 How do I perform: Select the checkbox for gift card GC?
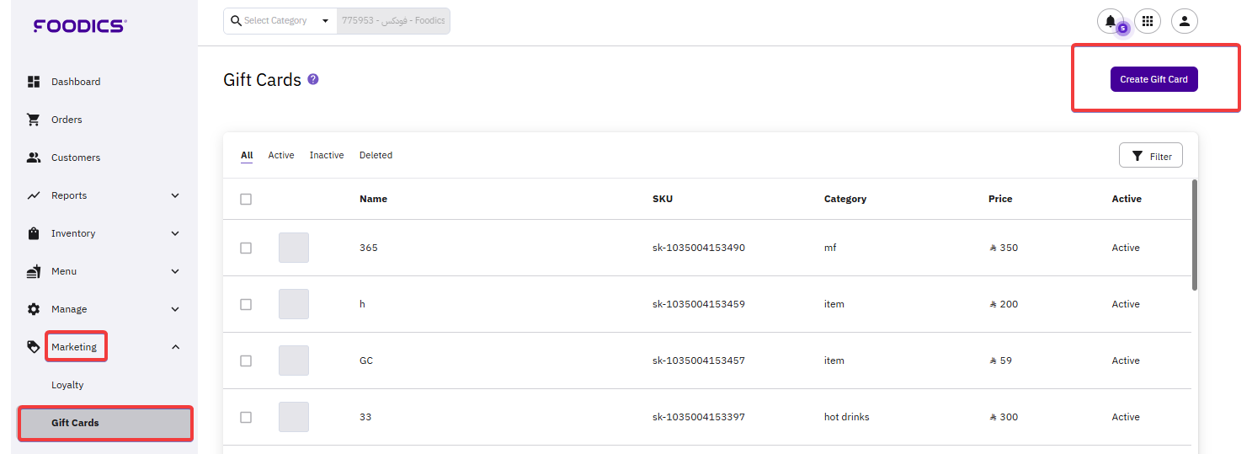click(x=246, y=361)
